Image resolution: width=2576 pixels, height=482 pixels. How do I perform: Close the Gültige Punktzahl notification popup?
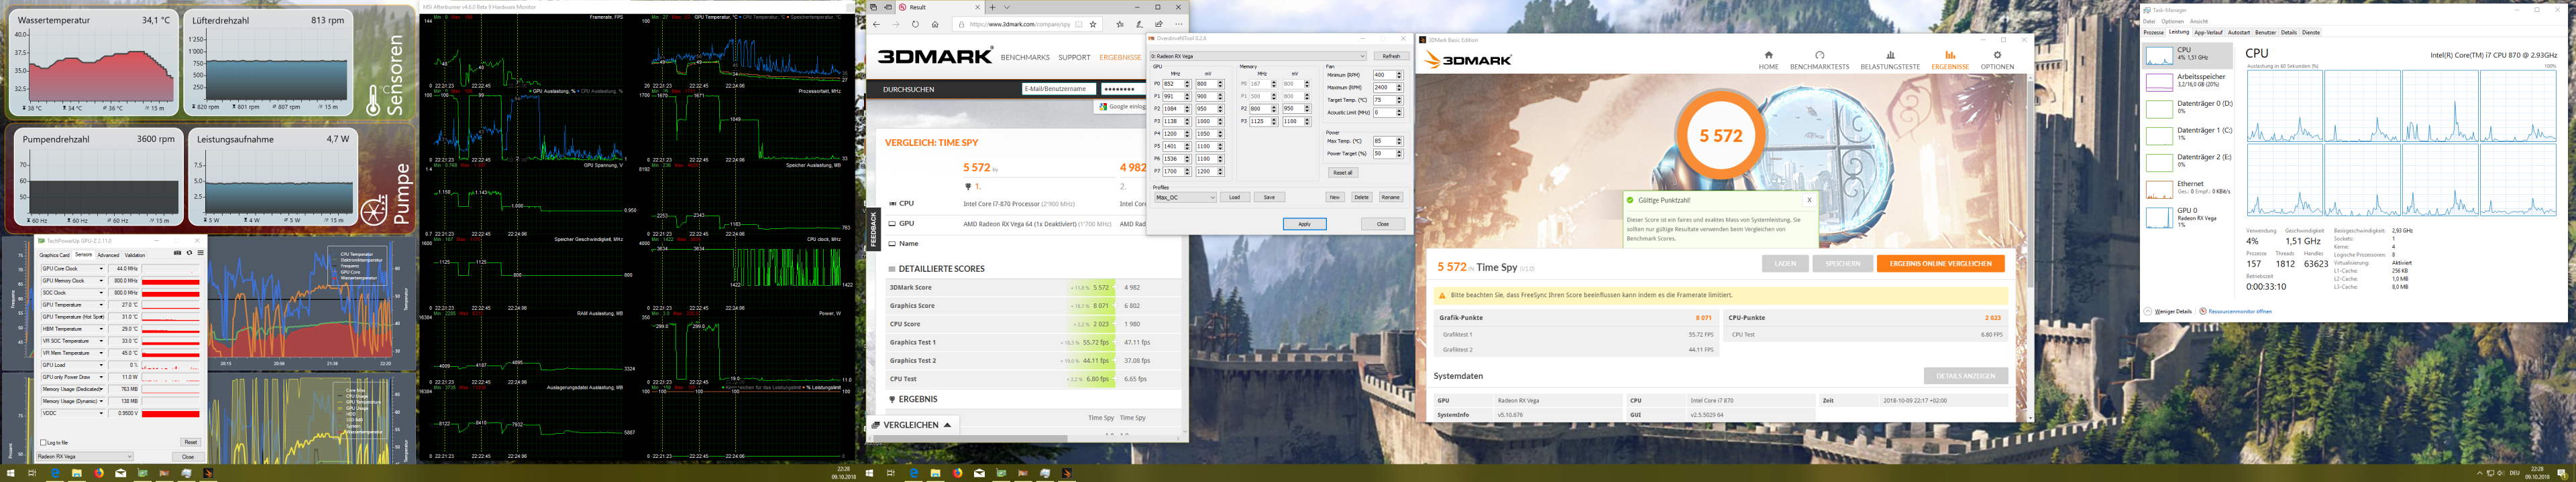click(1809, 201)
